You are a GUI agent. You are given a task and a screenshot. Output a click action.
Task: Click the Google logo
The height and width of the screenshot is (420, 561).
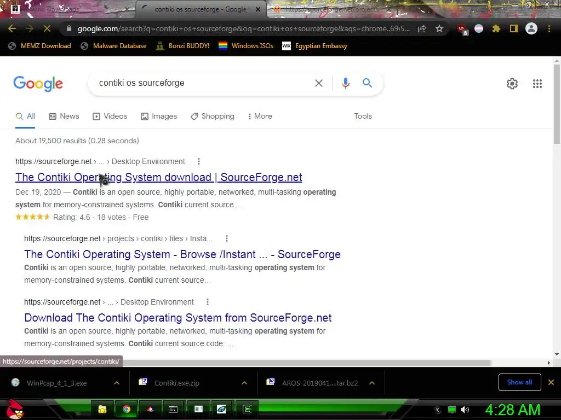click(38, 84)
